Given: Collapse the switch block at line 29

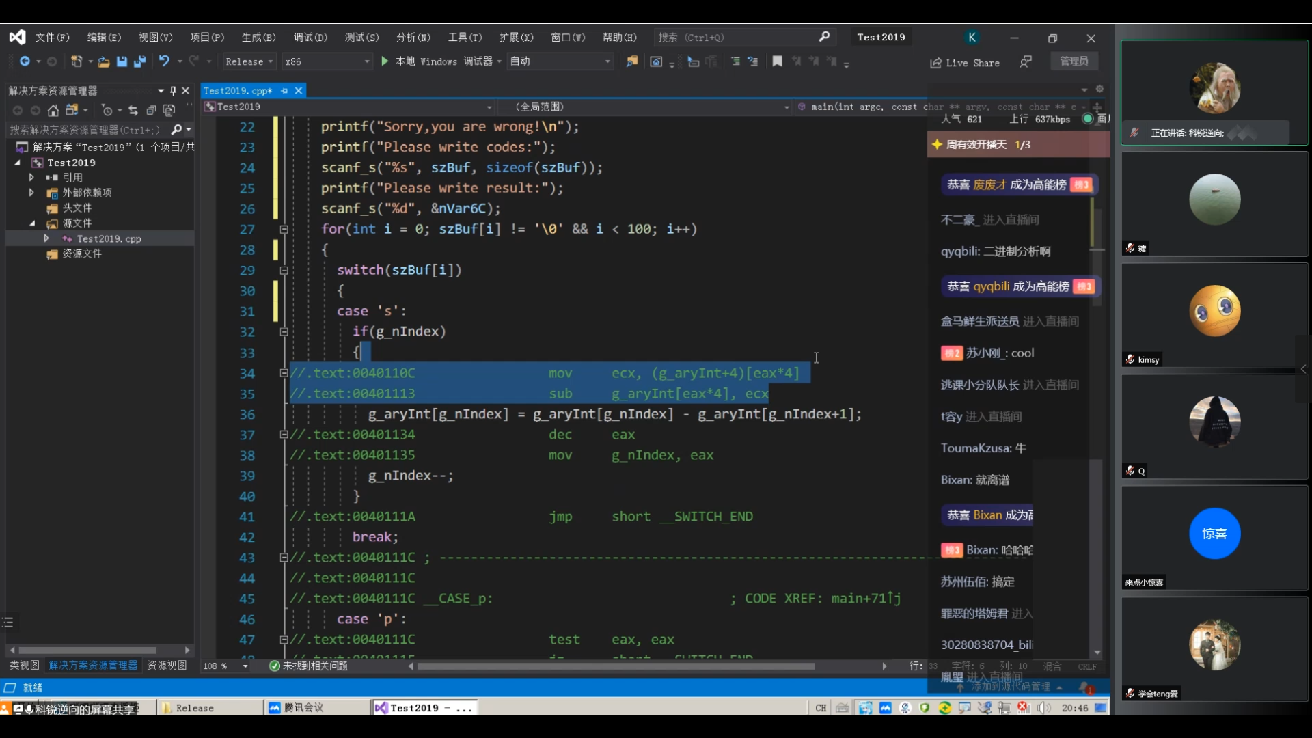Looking at the screenshot, I should (284, 271).
